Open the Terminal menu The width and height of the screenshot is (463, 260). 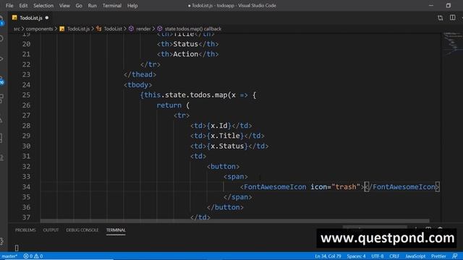tap(112, 6)
